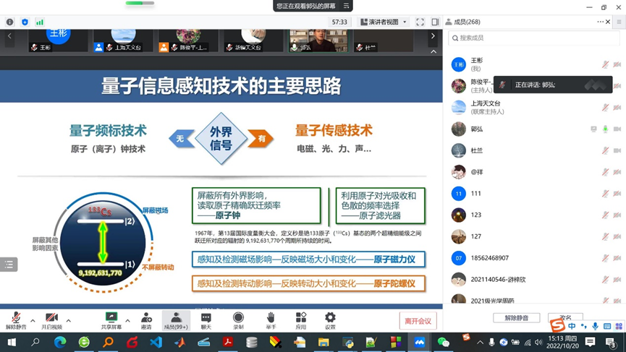Click the network signal status icon
This screenshot has height=352, width=626.
click(x=40, y=22)
